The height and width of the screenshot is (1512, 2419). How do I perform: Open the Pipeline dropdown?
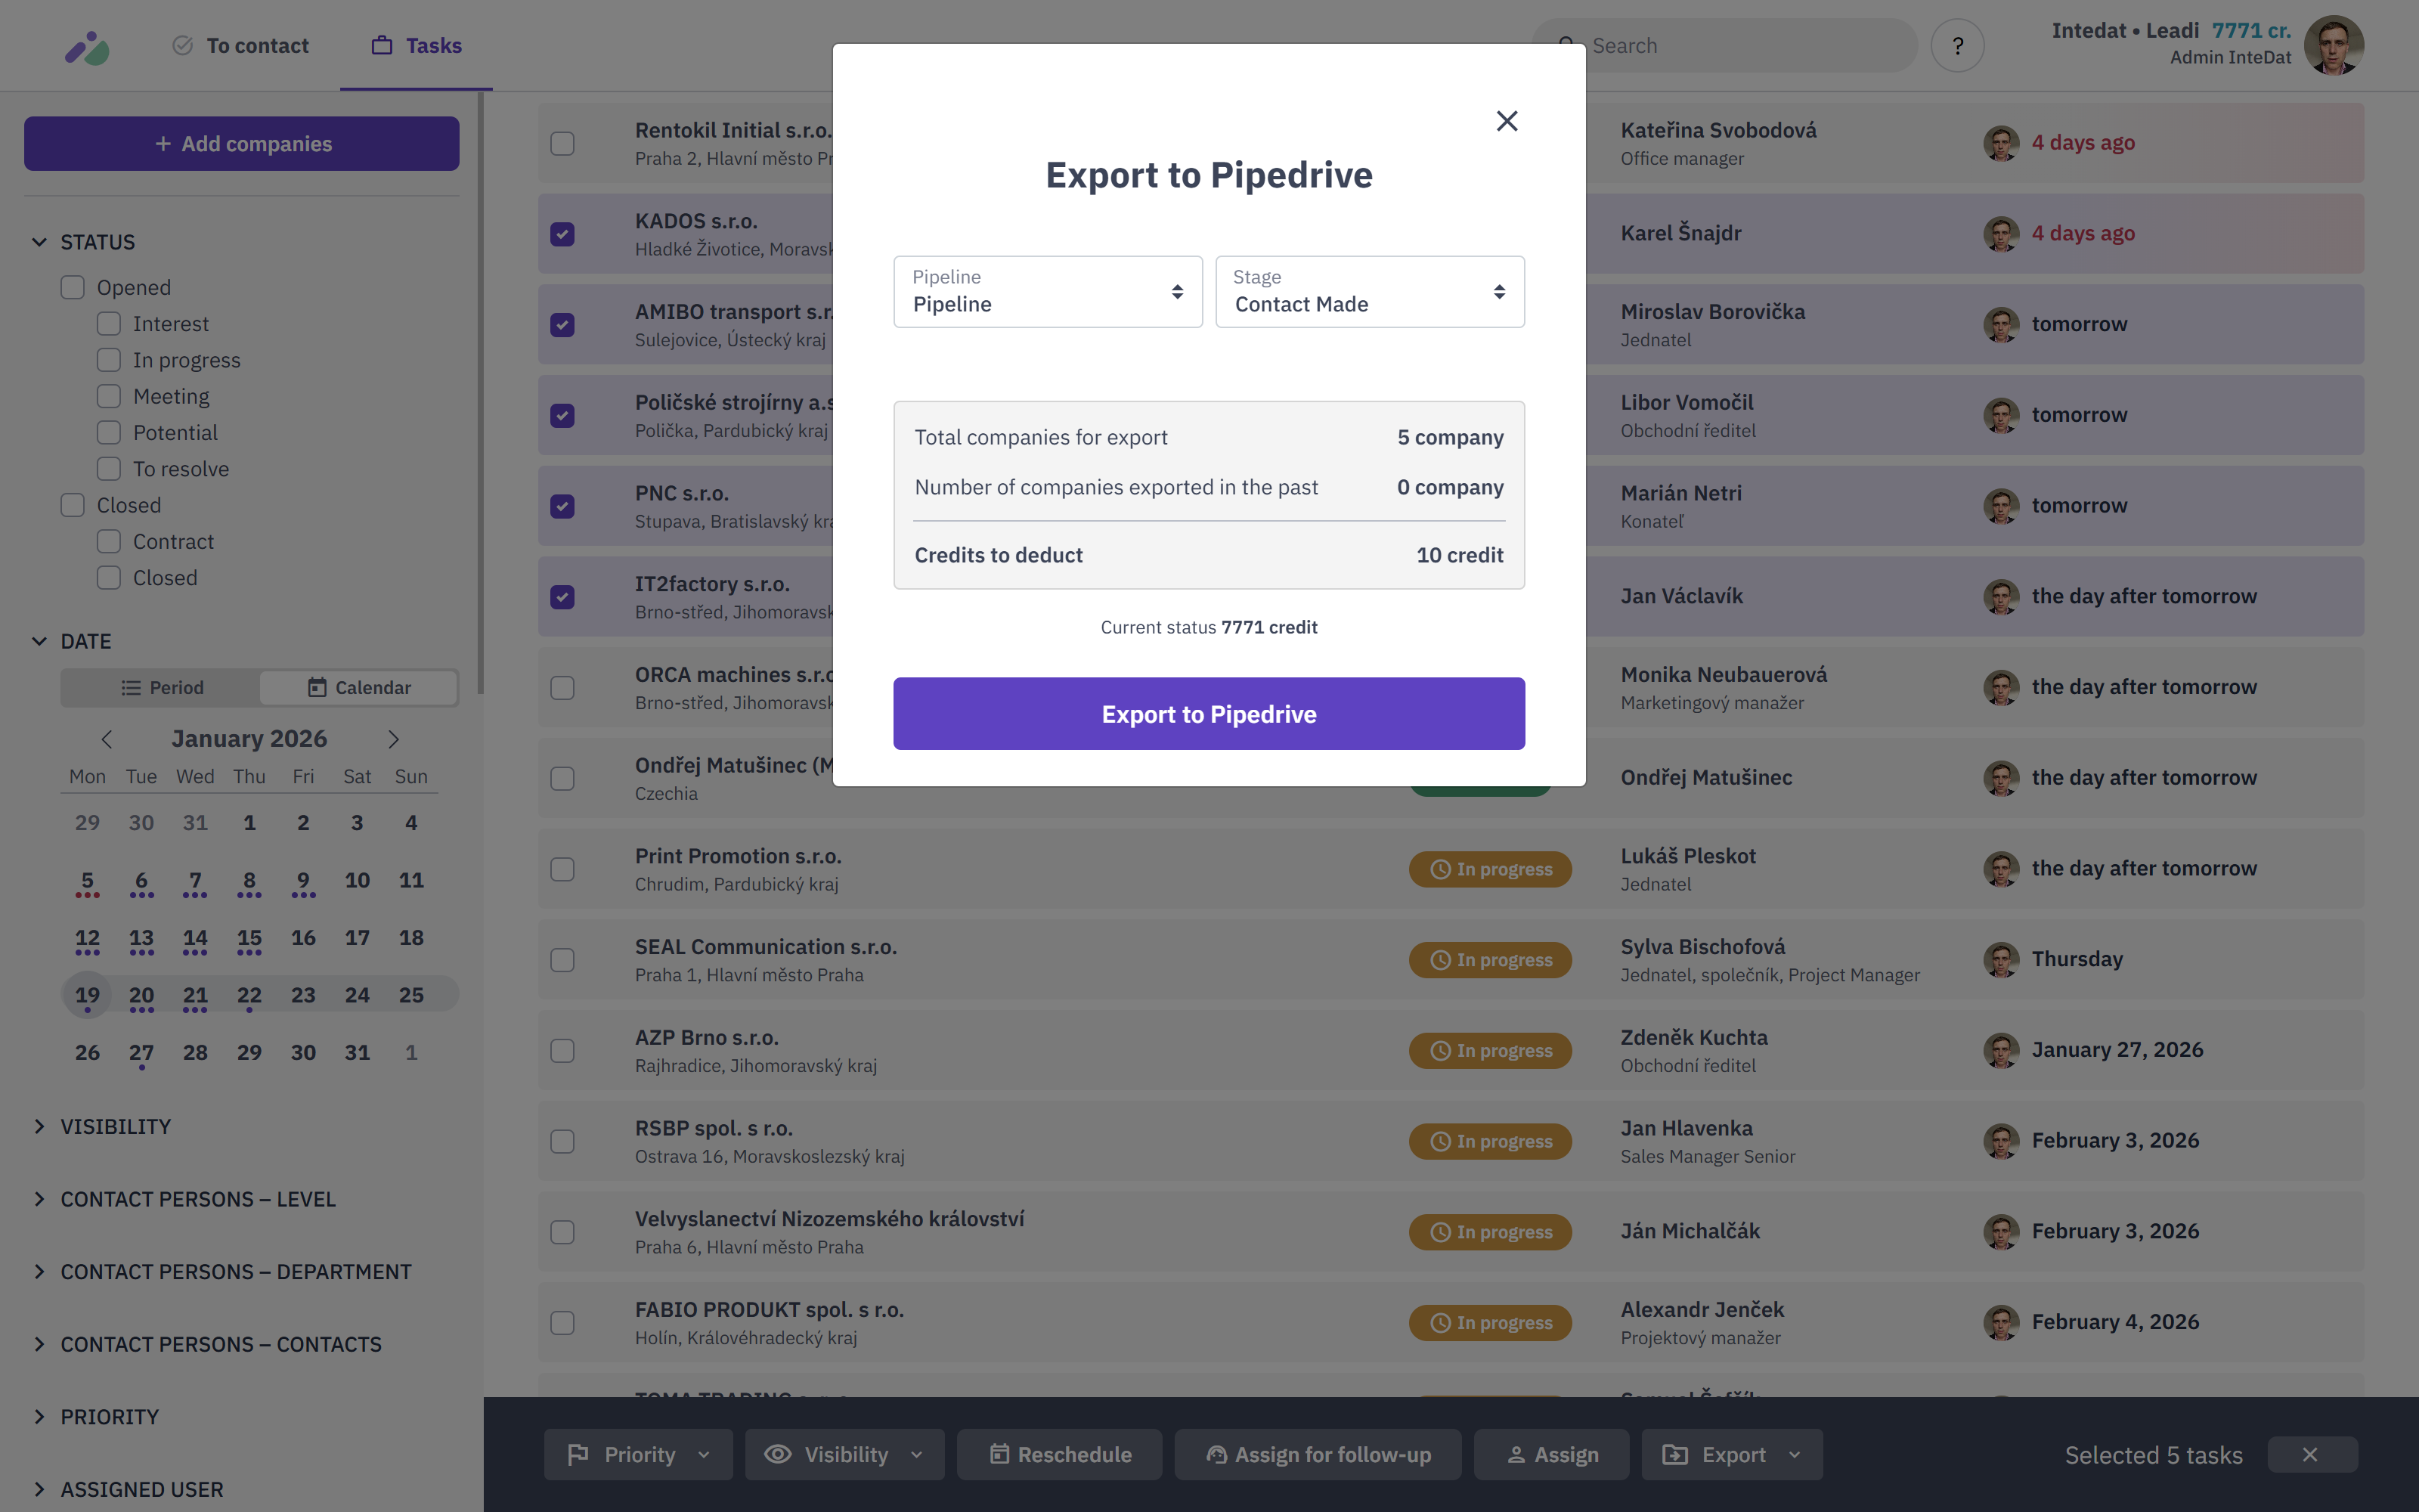point(1046,292)
